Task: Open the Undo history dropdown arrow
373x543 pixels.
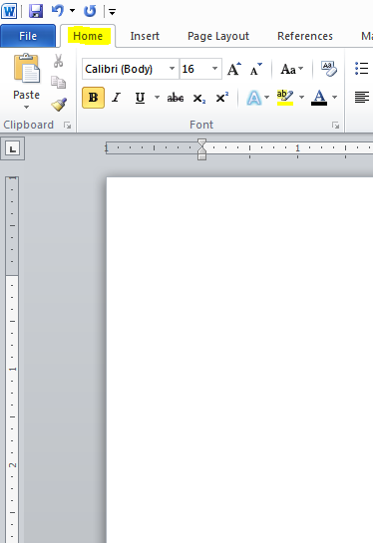Action: 72,11
